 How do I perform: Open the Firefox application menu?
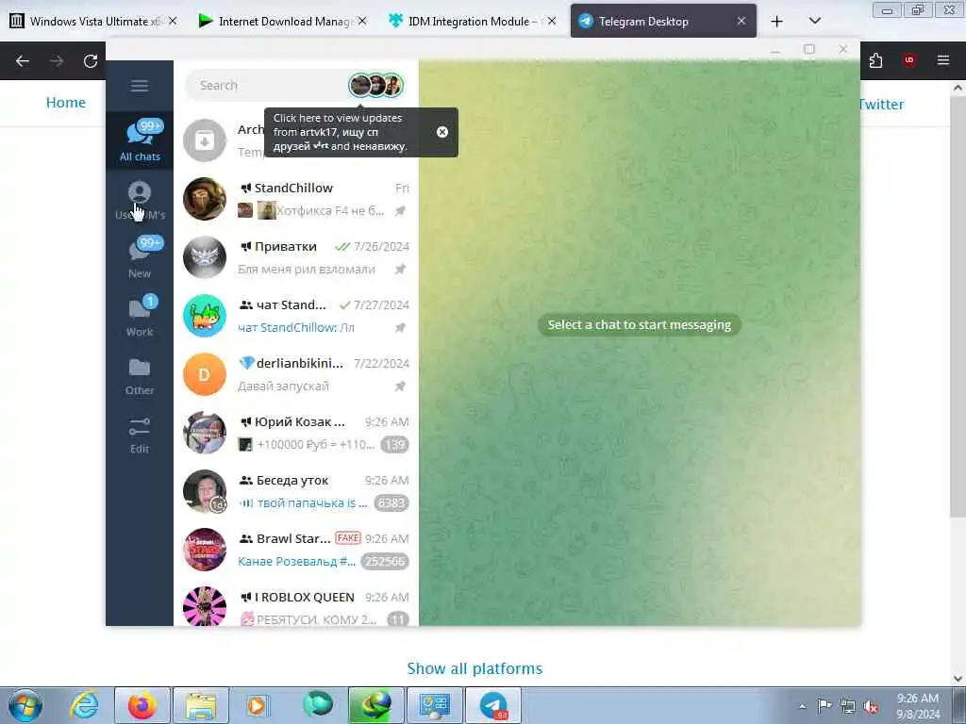(943, 60)
